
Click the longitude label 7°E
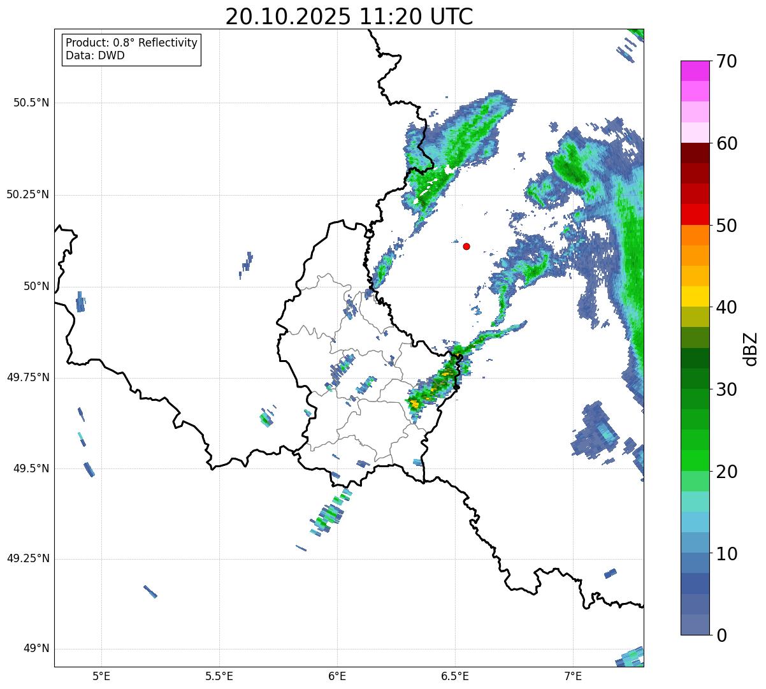point(574,676)
